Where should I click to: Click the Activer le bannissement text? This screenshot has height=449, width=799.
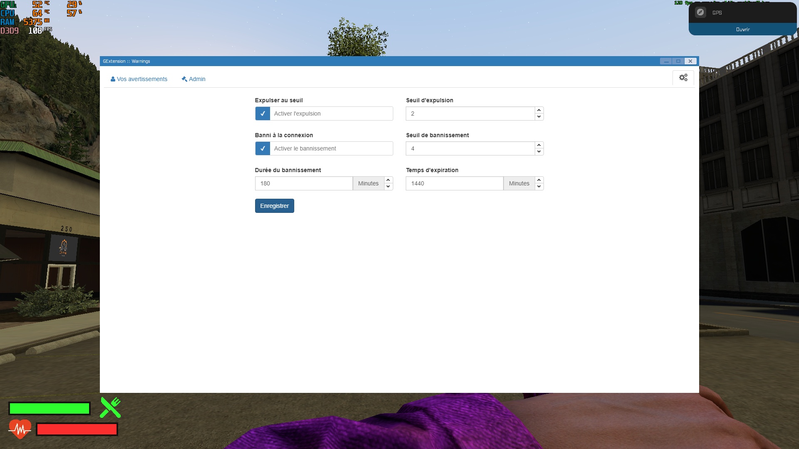click(x=305, y=148)
